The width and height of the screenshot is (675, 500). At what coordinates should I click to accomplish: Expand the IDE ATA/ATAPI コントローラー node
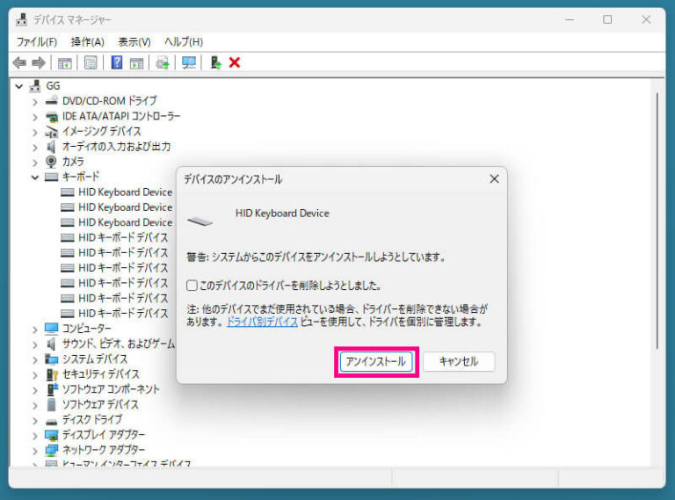click(35, 117)
